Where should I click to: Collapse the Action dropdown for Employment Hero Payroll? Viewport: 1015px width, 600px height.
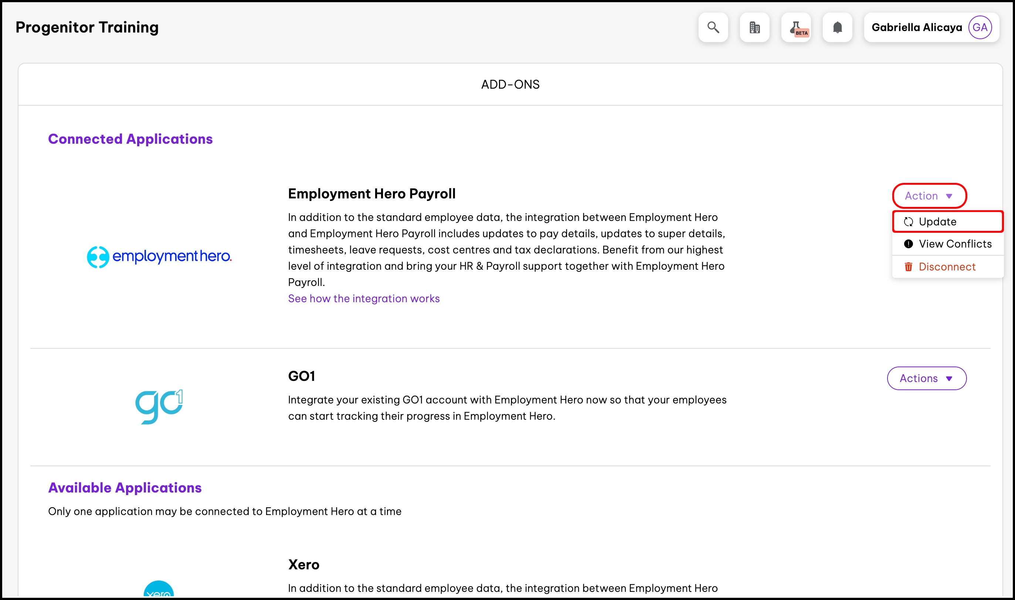click(x=930, y=196)
